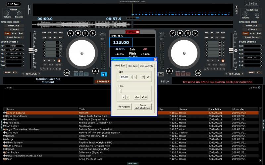Open Fx2 Cutoff LFO dropdown
The image size is (265, 165).
[x=23, y=50]
